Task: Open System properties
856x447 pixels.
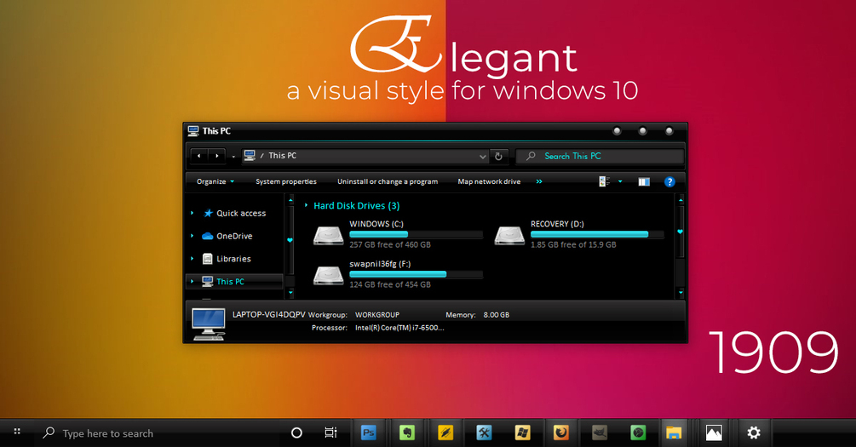Action: (x=286, y=181)
